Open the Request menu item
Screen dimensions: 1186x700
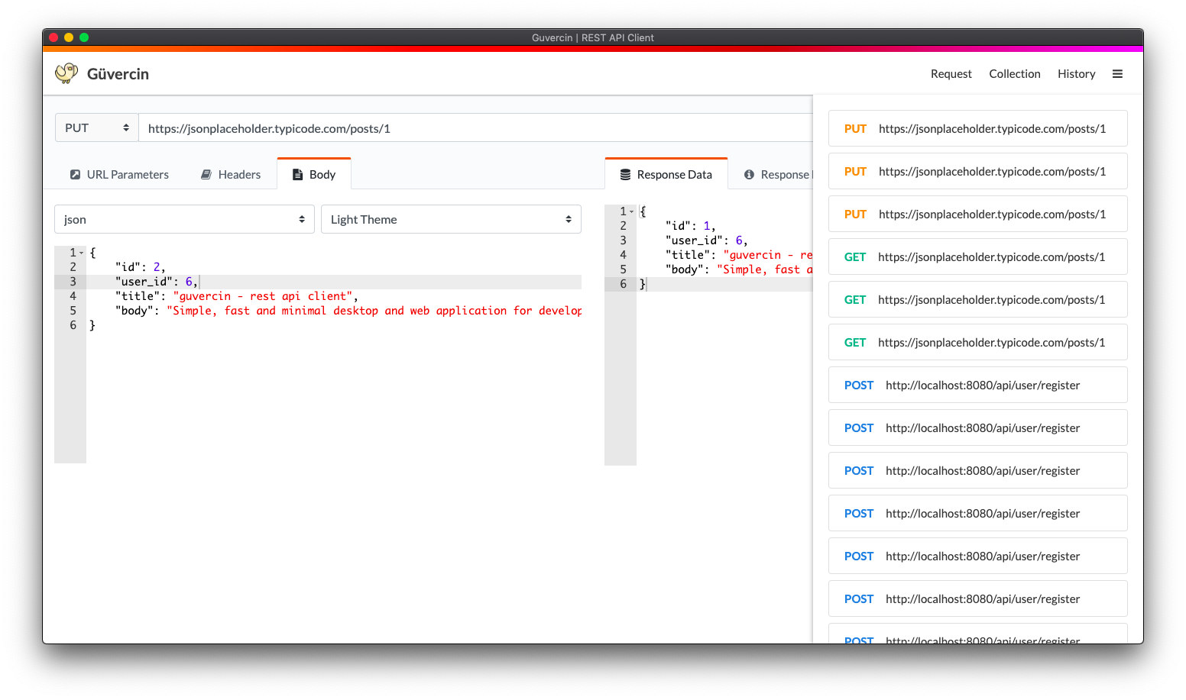(x=951, y=74)
